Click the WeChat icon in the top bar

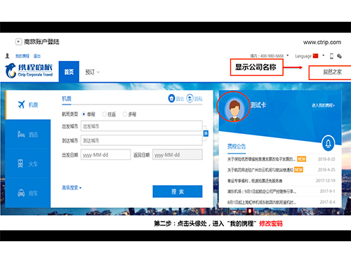coord(339,56)
